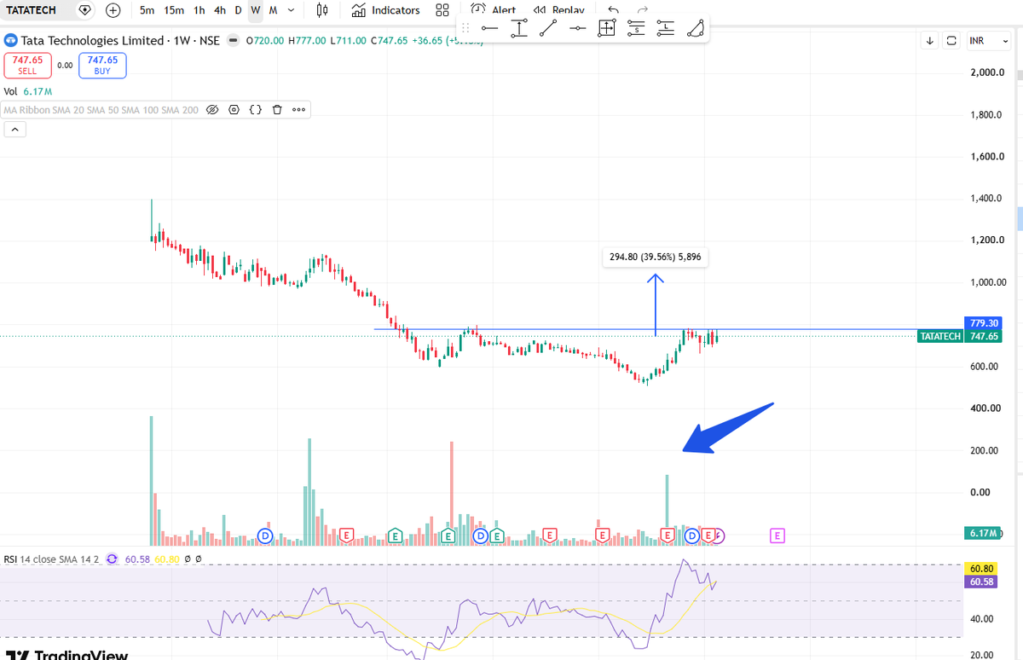Select the date and price range tool
This screenshot has width=1023, height=660.
607,28
